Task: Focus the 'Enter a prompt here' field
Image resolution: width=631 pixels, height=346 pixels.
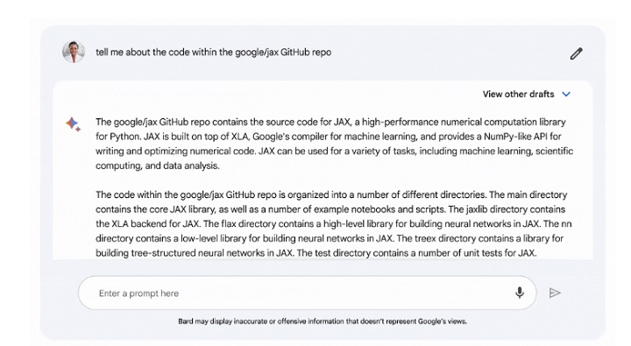Action: pos(307,293)
